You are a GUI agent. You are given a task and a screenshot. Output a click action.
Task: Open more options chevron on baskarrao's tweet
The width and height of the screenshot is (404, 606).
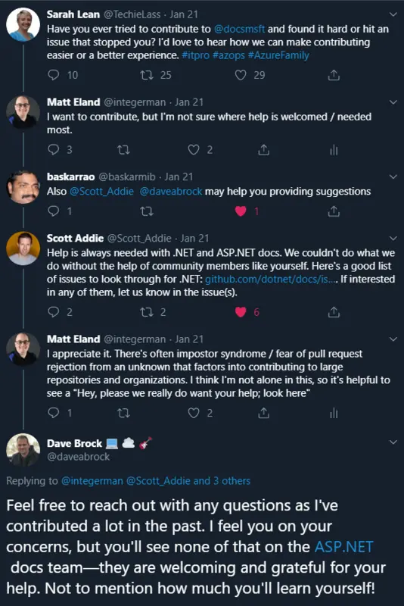[x=393, y=177]
